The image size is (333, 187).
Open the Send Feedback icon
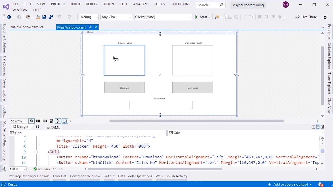pos(326,17)
